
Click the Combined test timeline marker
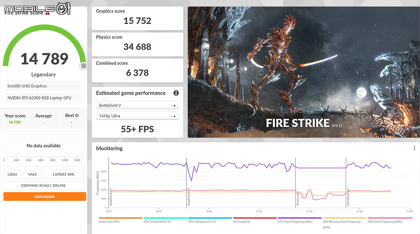pos(348,197)
